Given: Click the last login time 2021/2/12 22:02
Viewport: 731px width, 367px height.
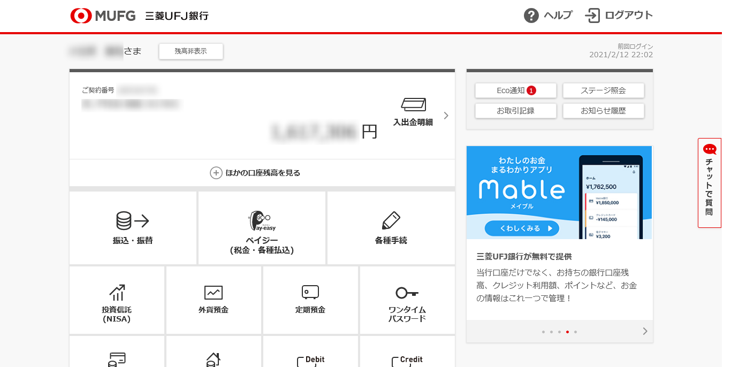Looking at the screenshot, I should (621, 55).
